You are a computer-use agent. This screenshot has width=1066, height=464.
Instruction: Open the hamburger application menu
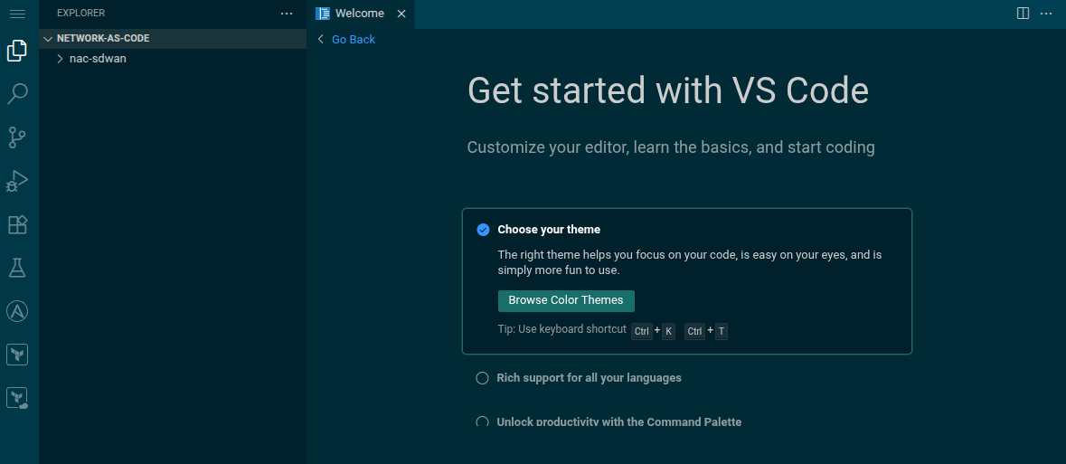18,14
